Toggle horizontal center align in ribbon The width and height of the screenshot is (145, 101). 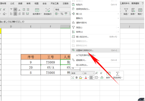[x=15, y=14]
